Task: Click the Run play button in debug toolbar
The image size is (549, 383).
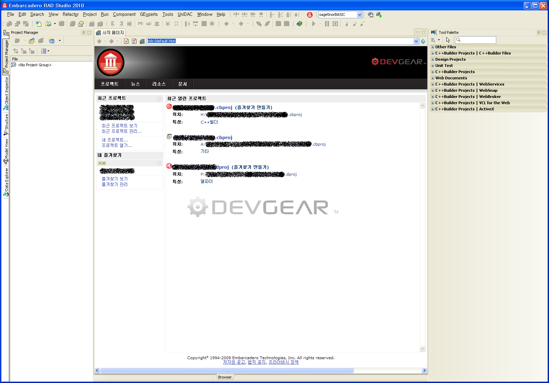Action: click(314, 24)
